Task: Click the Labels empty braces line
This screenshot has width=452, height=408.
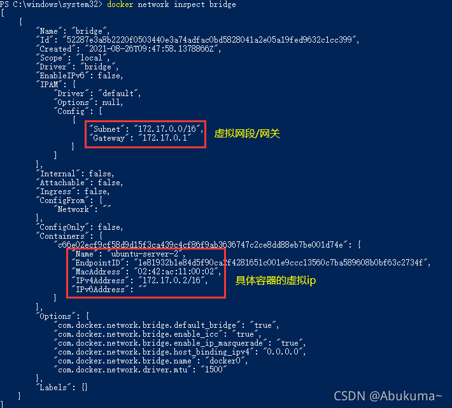Action: click(x=62, y=387)
